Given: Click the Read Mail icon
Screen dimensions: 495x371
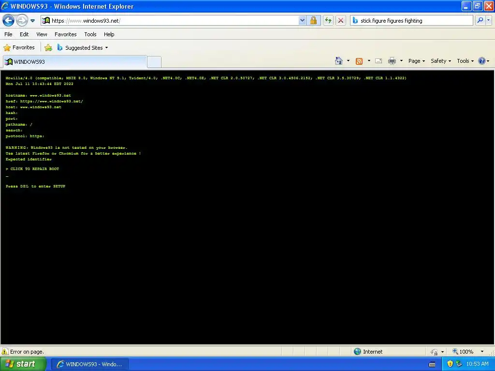Looking at the screenshot, I should click(379, 61).
